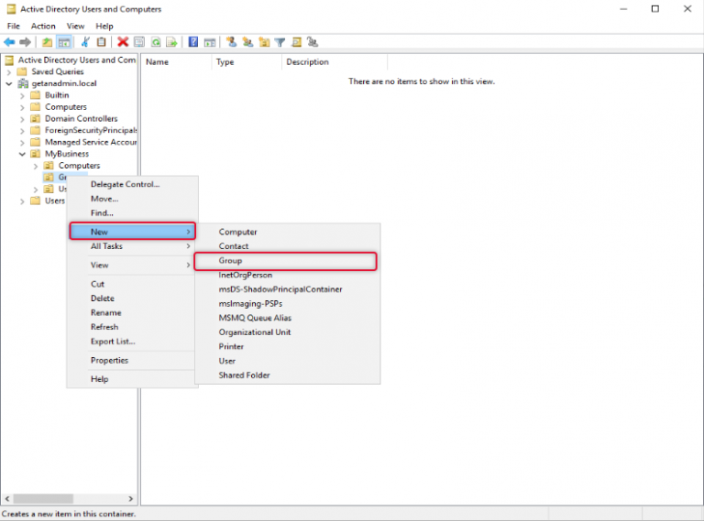Image resolution: width=704 pixels, height=521 pixels.
Task: Click the Back arrow toolbar icon
Action: click(x=9, y=42)
